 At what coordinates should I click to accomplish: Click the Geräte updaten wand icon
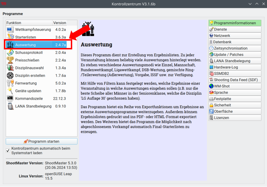point(10,91)
